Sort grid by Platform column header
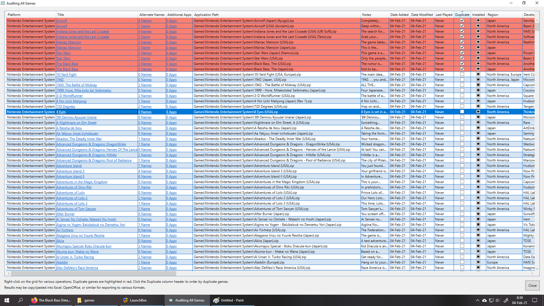The height and width of the screenshot is (306, 544). [x=31, y=15]
